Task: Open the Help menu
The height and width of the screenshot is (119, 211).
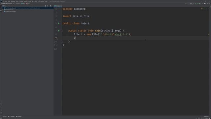Action: tap(46, 1)
